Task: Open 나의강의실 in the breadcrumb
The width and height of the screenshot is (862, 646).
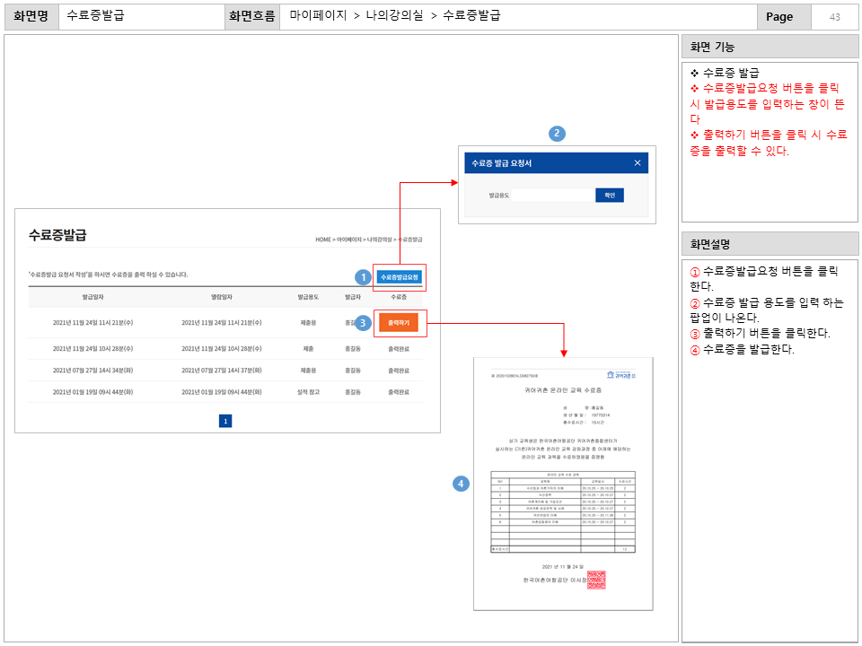Action: tap(380, 240)
